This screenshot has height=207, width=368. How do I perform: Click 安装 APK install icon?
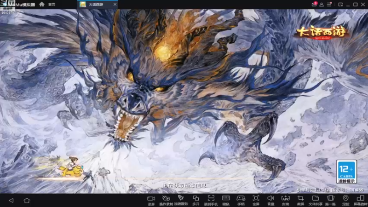285,201
